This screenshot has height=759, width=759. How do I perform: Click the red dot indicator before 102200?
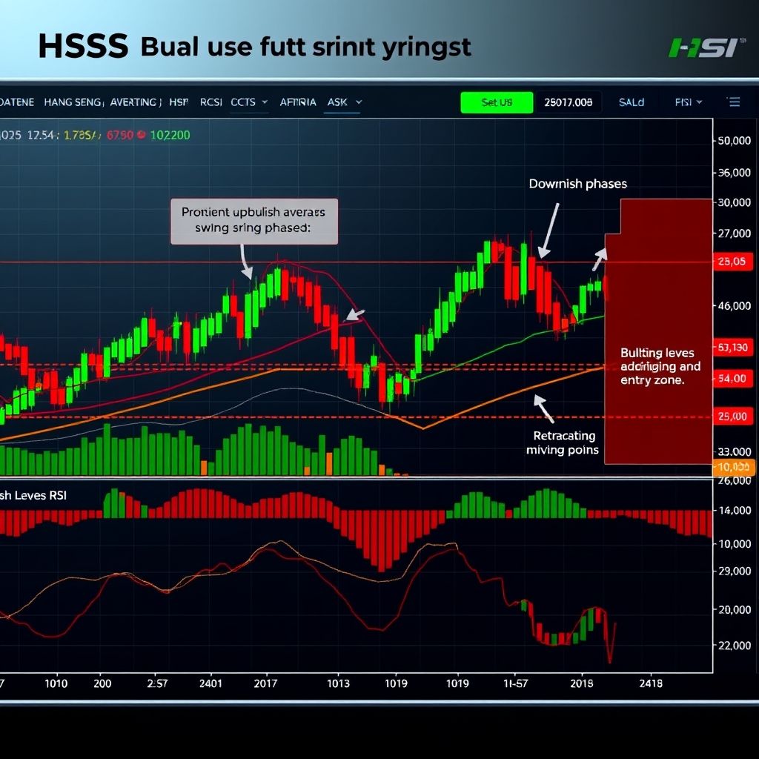click(x=142, y=135)
